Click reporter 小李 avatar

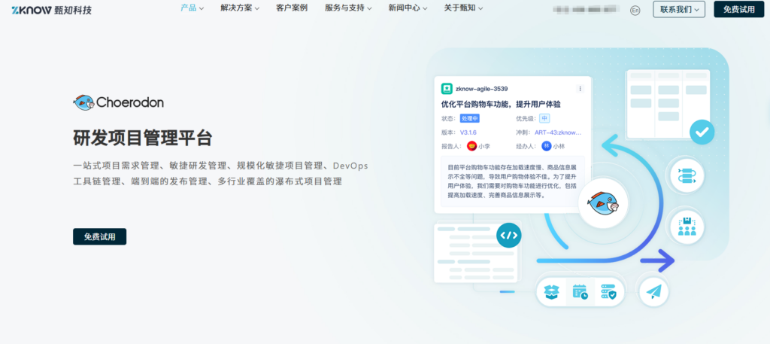[x=471, y=146]
